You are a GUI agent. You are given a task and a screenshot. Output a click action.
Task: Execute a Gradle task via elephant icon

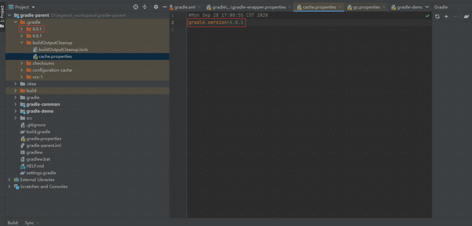click(466, 16)
